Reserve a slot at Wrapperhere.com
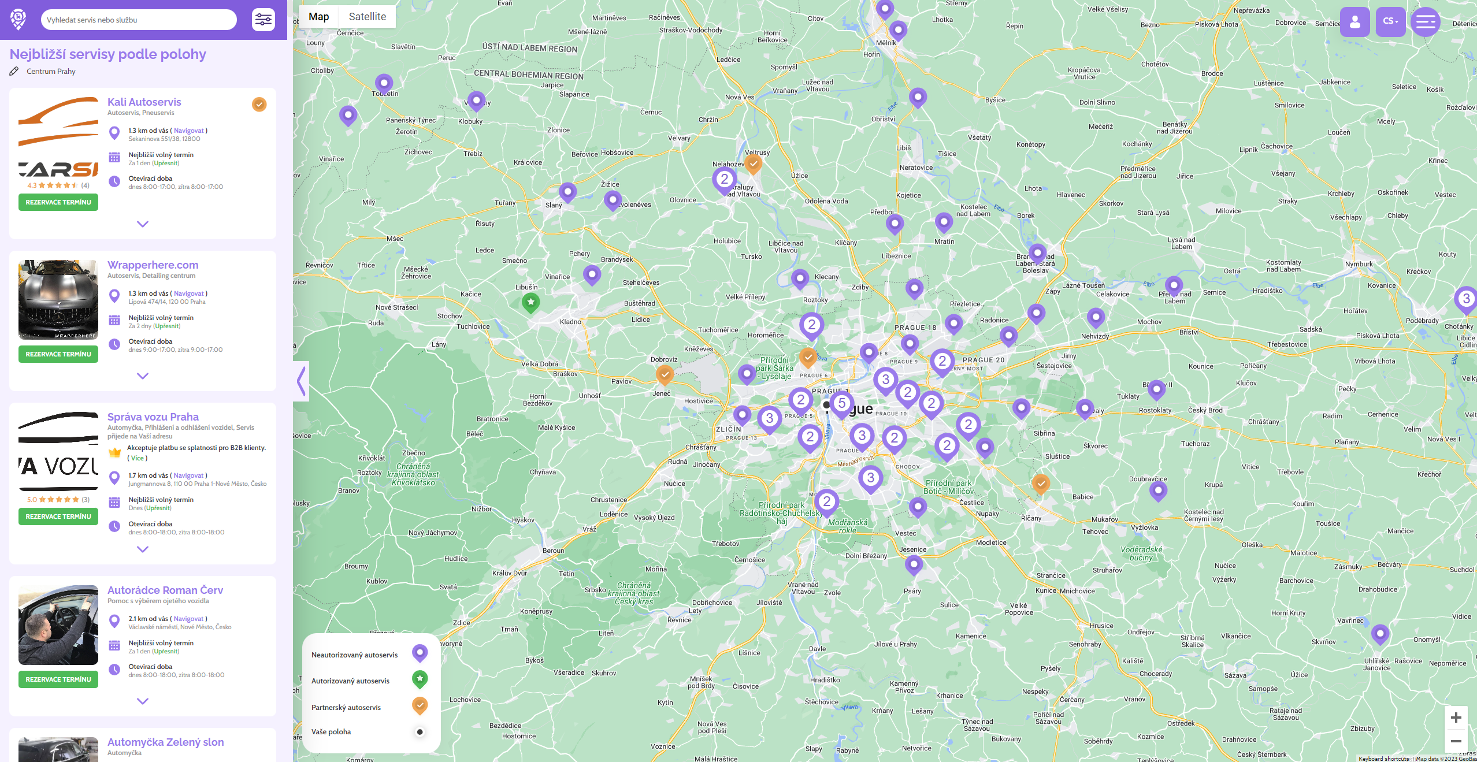Viewport: 1477px width, 762px height. 58,354
